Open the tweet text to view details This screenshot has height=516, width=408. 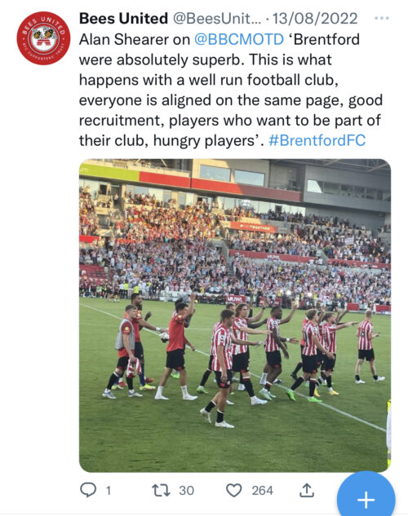[x=230, y=90]
